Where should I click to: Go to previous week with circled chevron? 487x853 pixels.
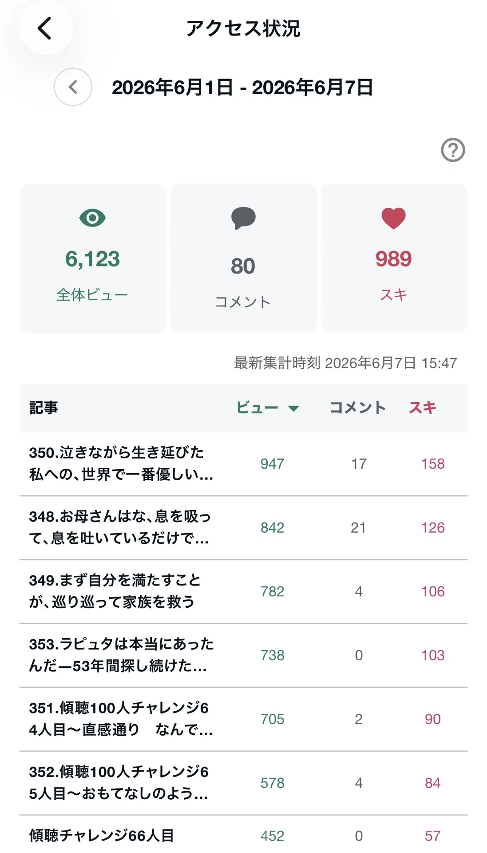coord(73,87)
